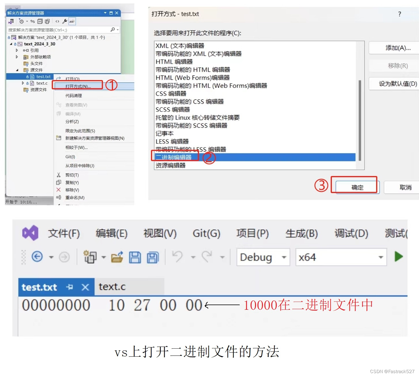Expand the text.c file node
Screen dimensions: 419x376
click(23, 83)
